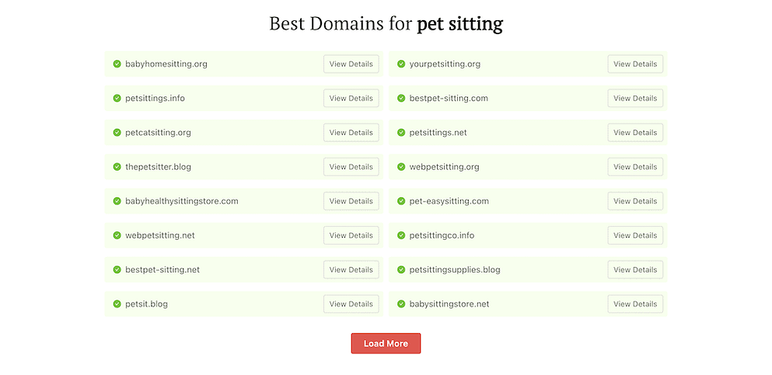
Task: Click green checkmark for petsittings.net
Action: click(401, 133)
